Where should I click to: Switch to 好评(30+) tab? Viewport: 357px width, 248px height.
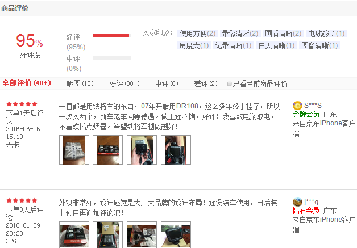pos(124,83)
